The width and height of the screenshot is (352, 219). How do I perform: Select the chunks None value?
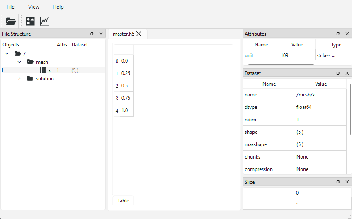tap(320, 156)
